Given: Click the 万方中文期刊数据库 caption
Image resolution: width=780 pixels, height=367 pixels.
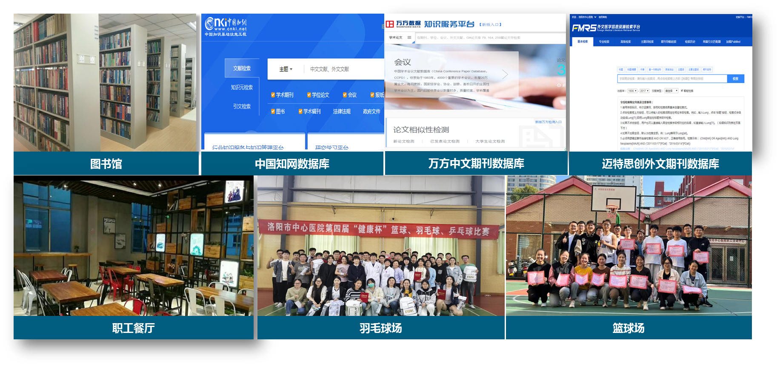Looking at the screenshot, I should [x=476, y=163].
